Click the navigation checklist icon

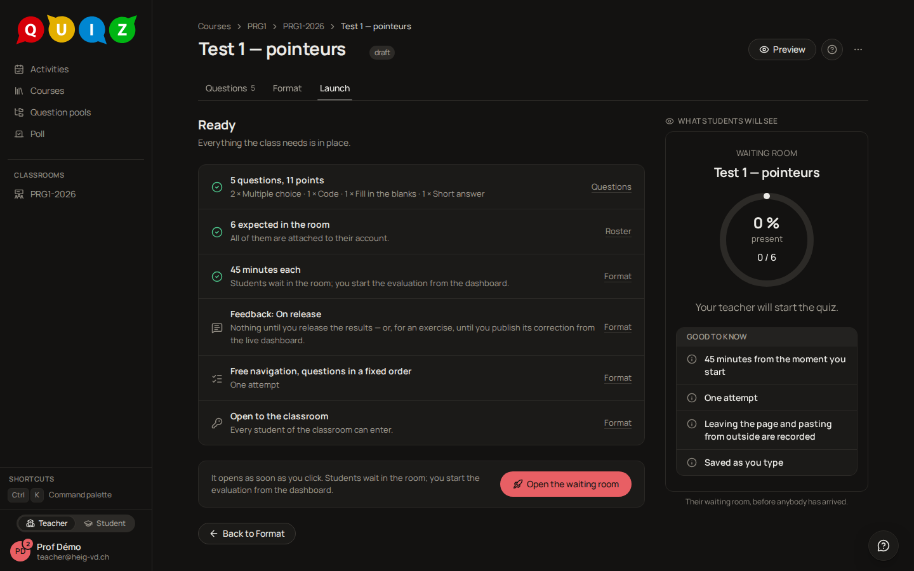(x=217, y=379)
